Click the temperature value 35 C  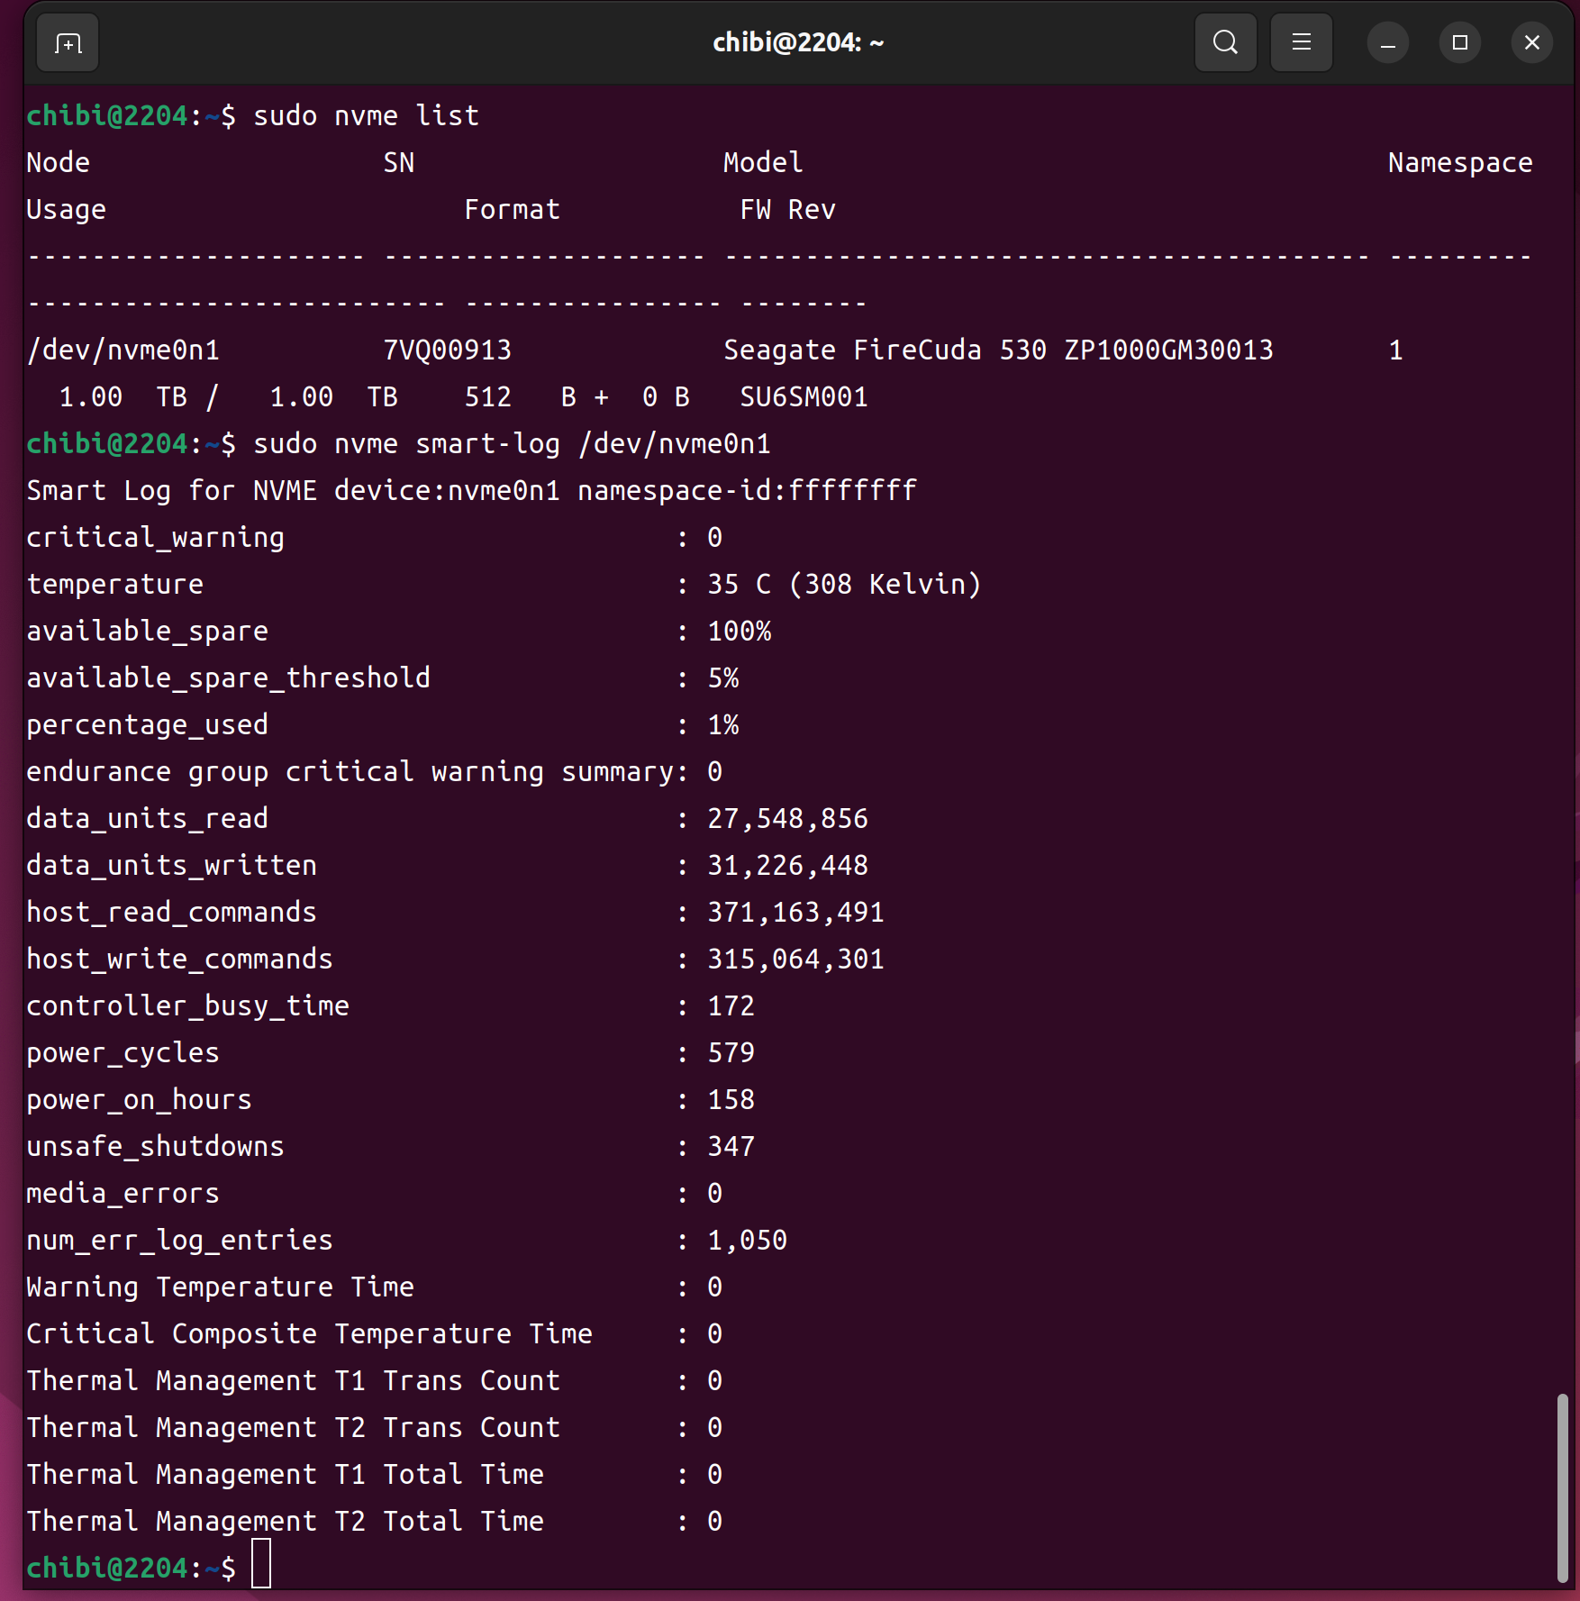(739, 584)
